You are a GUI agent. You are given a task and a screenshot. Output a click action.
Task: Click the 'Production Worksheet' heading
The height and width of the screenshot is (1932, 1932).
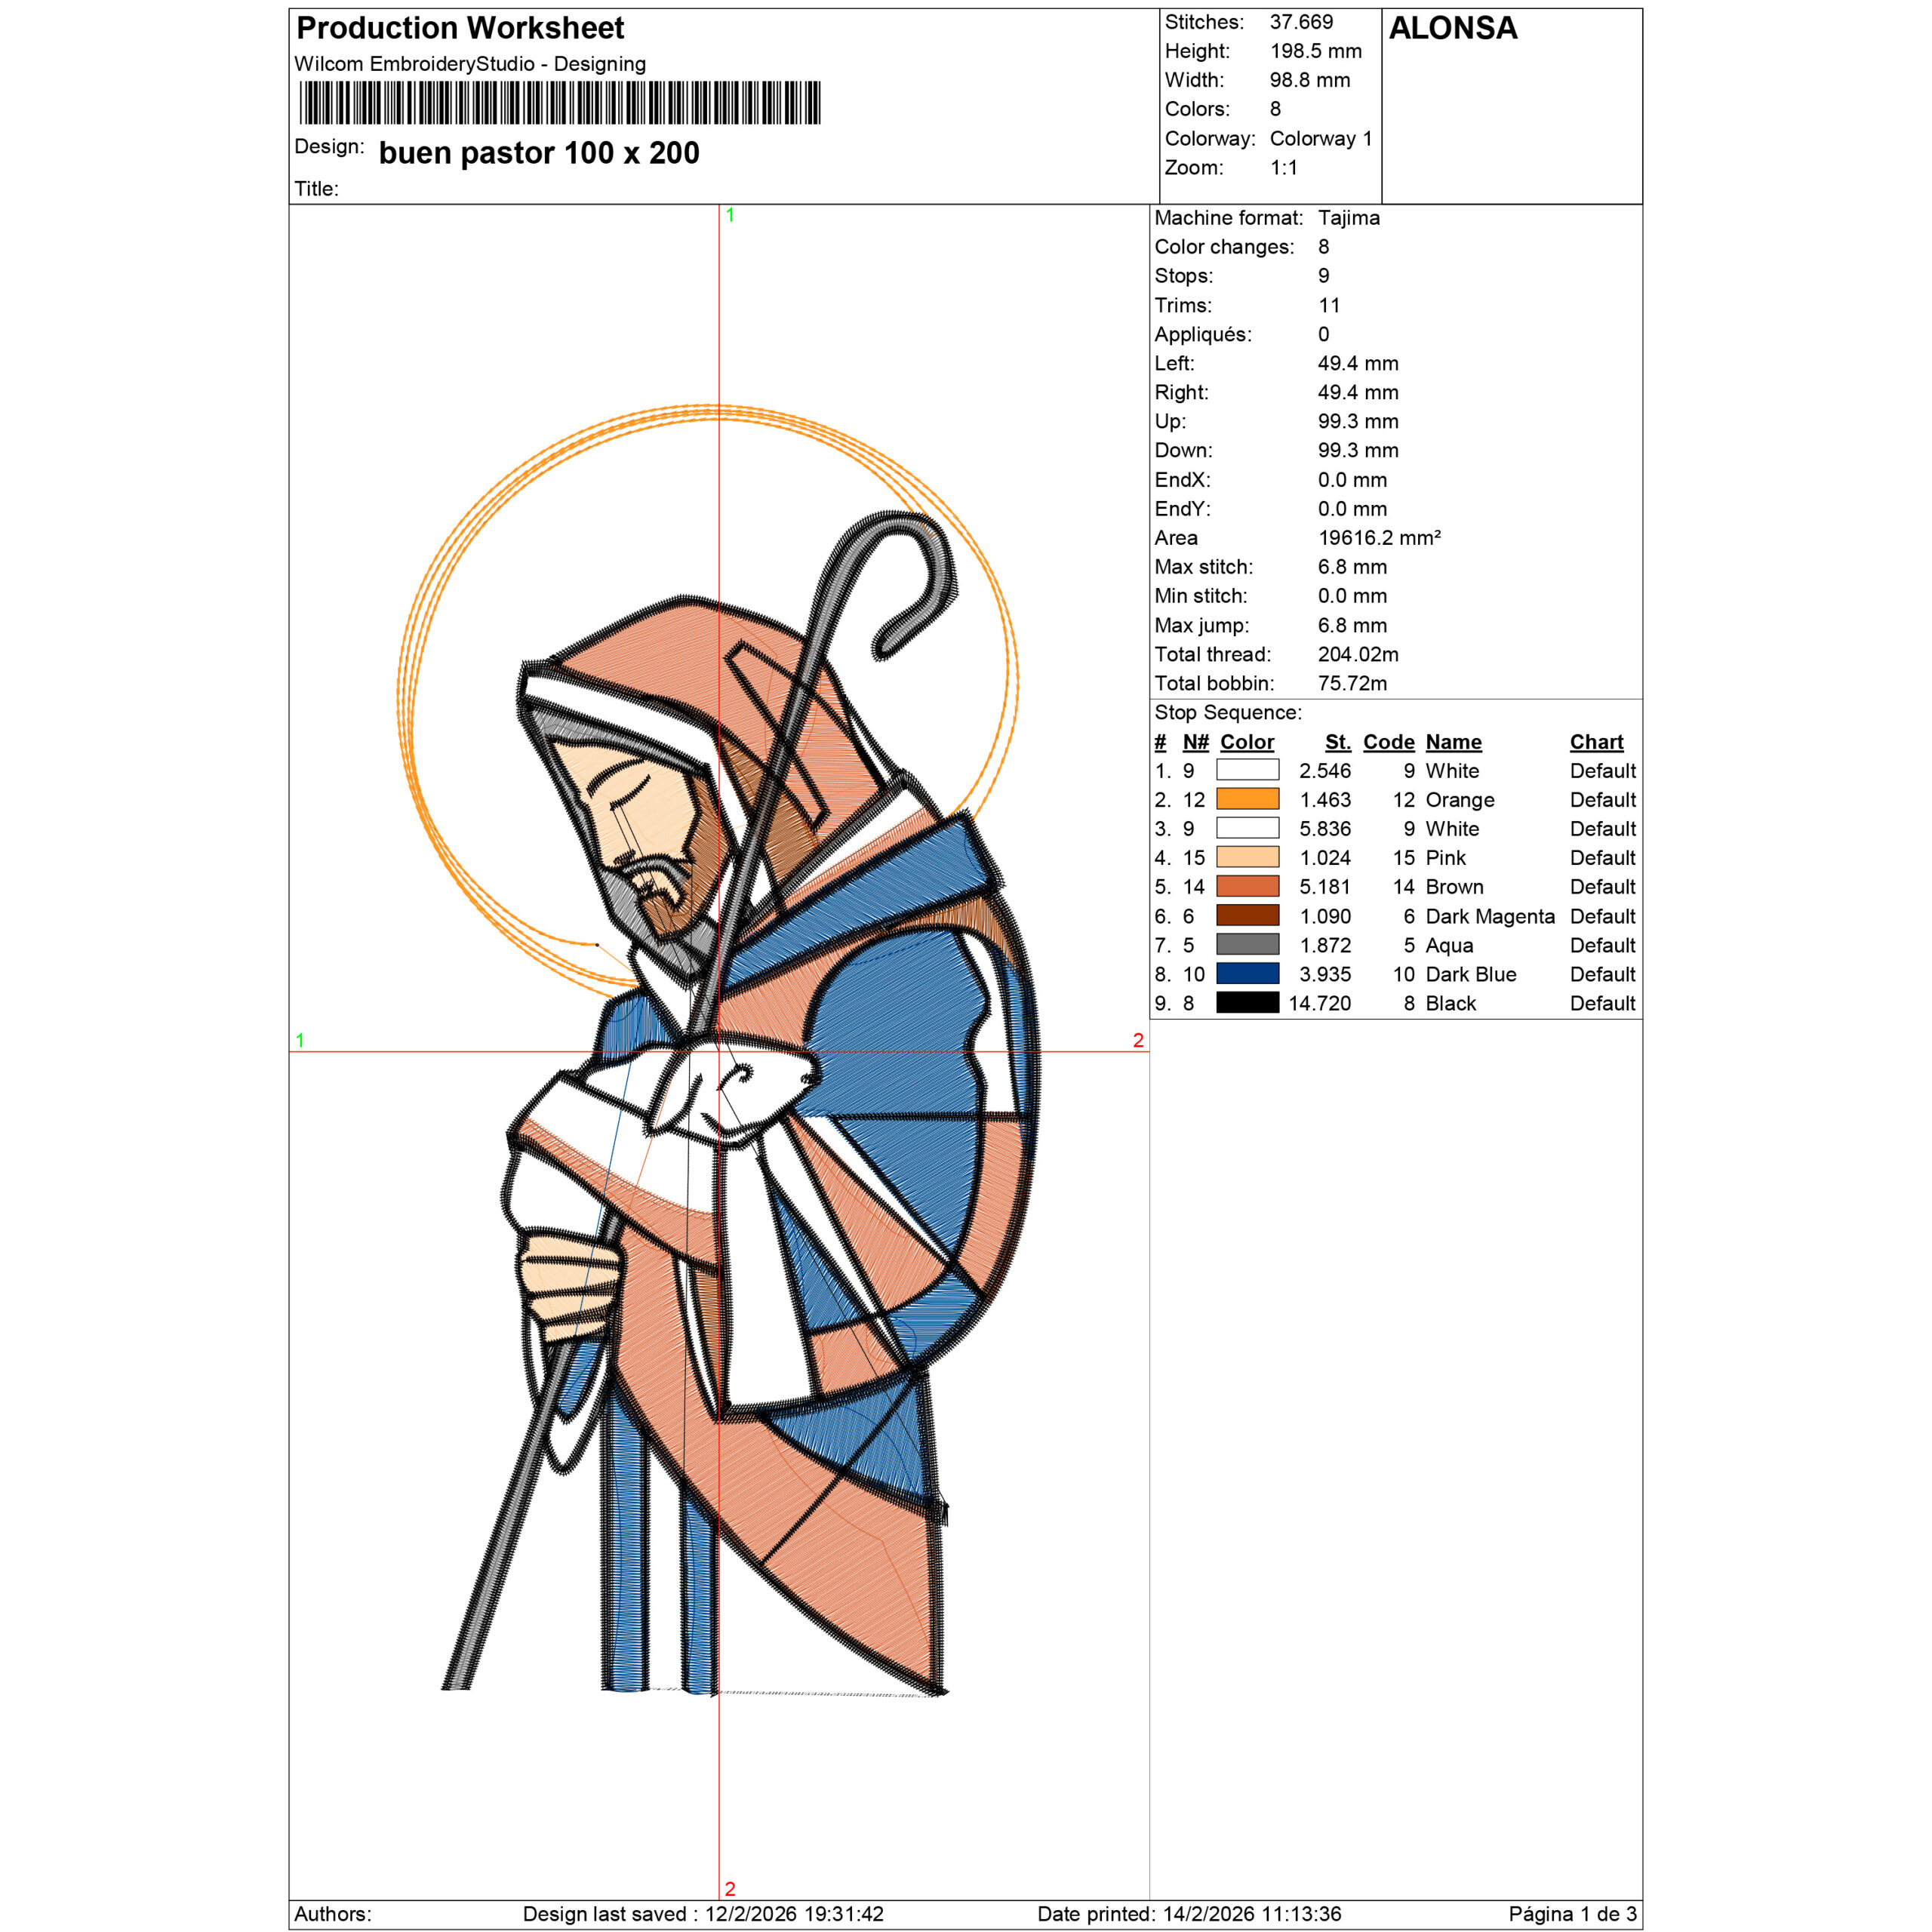click(x=460, y=28)
